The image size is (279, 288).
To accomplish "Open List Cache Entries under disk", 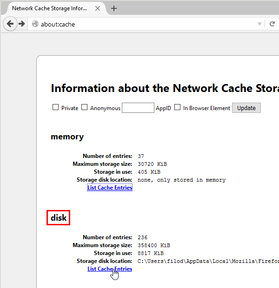I will pos(110,269).
